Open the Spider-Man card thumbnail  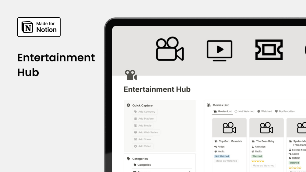[296, 128]
